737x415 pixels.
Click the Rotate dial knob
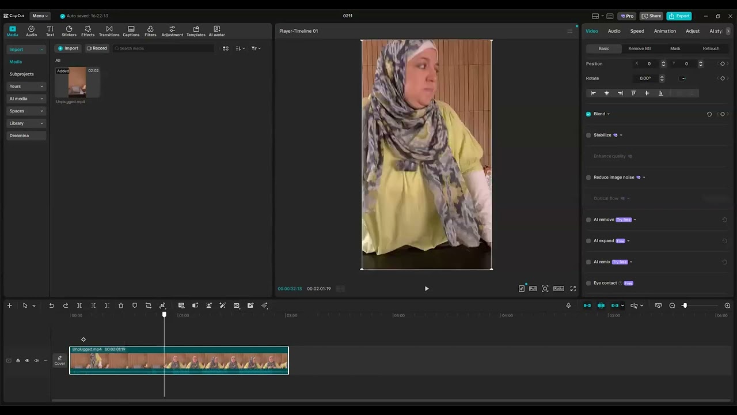(x=683, y=78)
